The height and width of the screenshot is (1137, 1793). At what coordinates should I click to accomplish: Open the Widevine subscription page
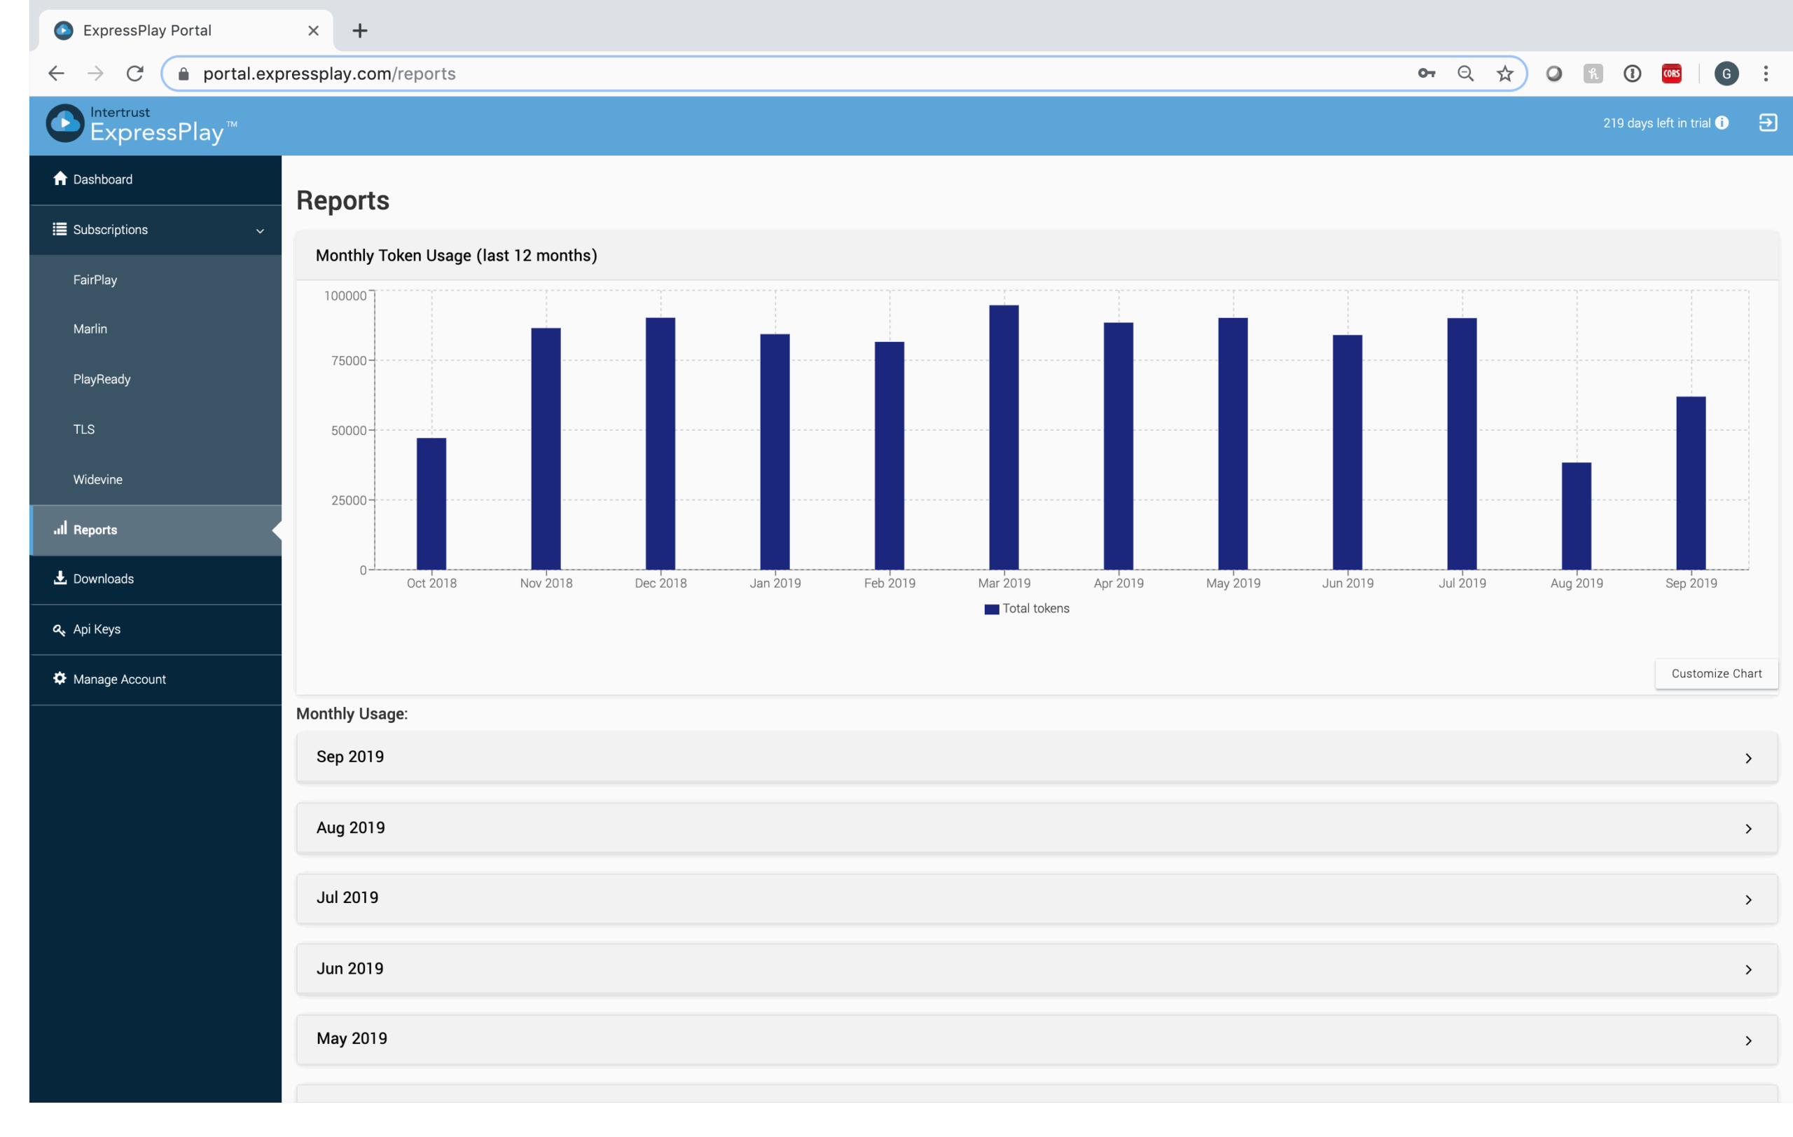97,479
